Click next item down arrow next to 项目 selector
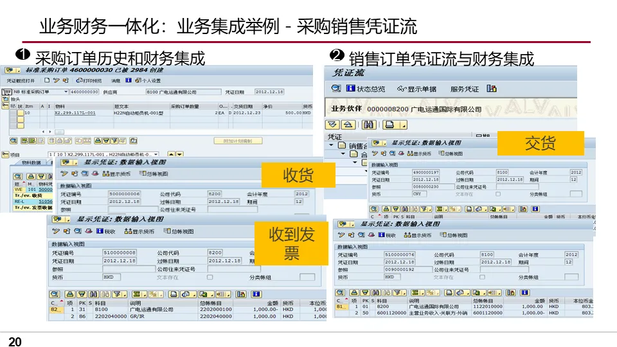The width and height of the screenshot is (617, 347). [179, 154]
